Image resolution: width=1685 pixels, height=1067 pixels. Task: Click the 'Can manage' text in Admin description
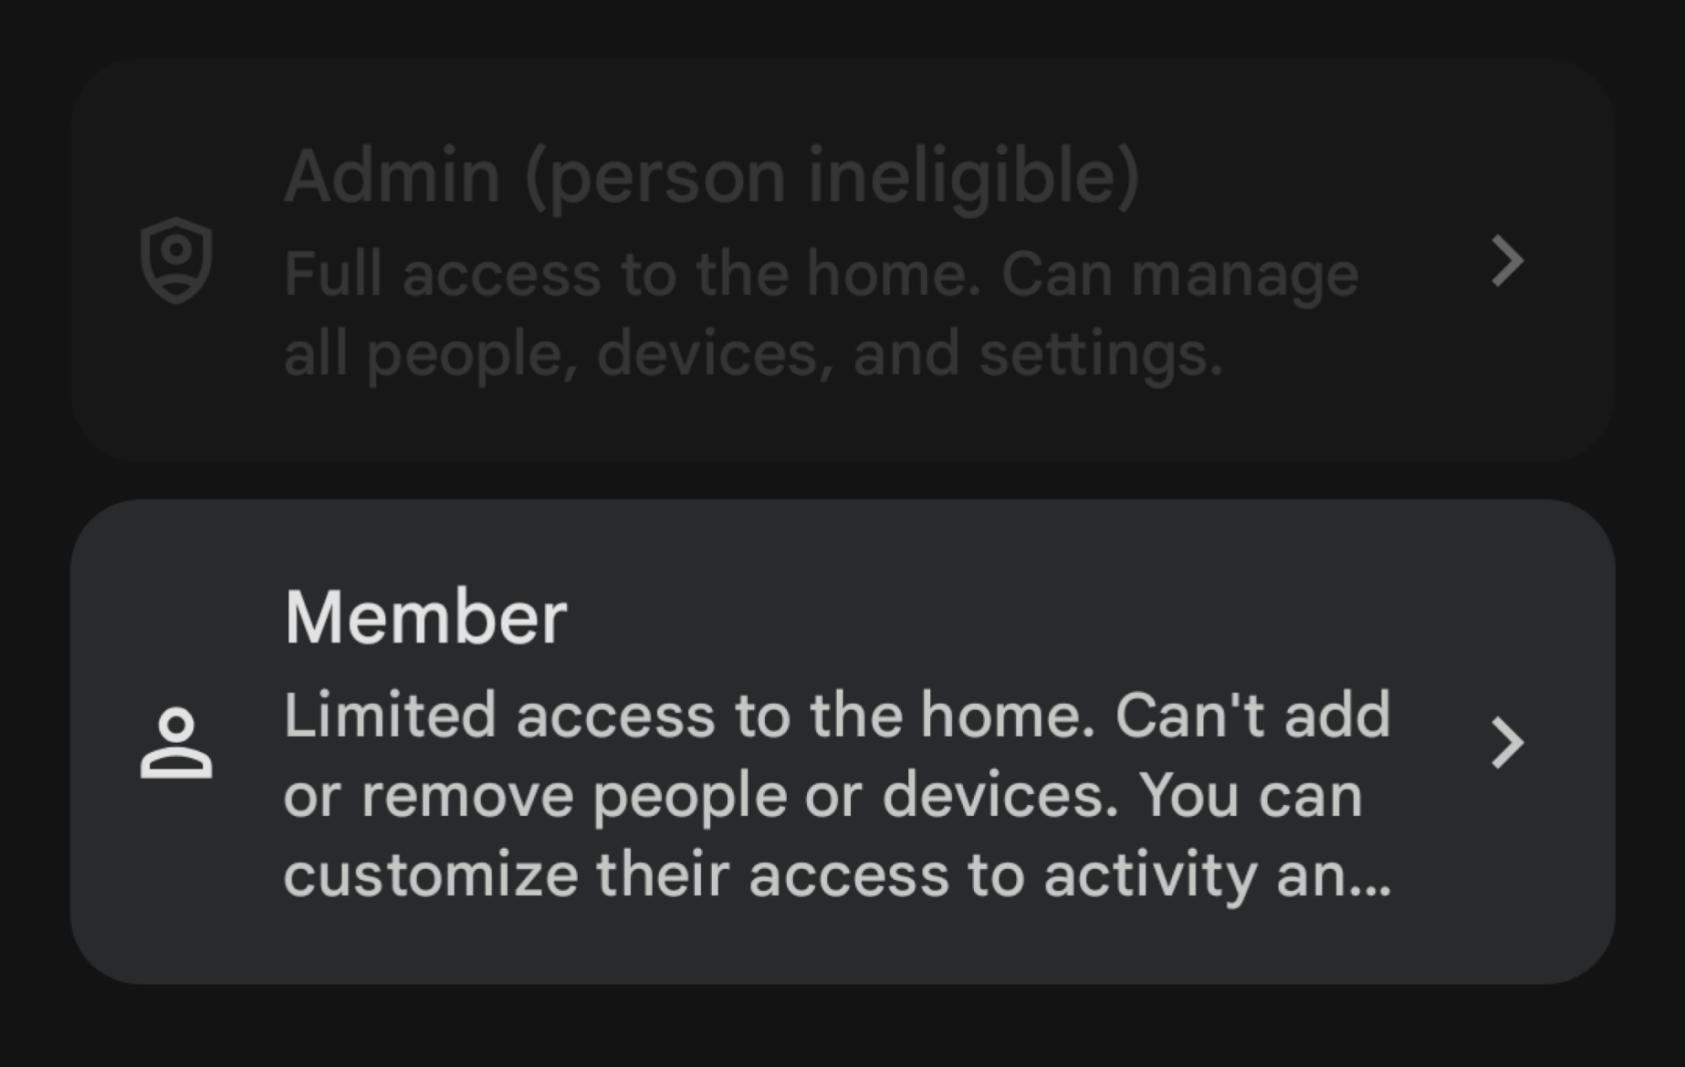tap(1179, 275)
